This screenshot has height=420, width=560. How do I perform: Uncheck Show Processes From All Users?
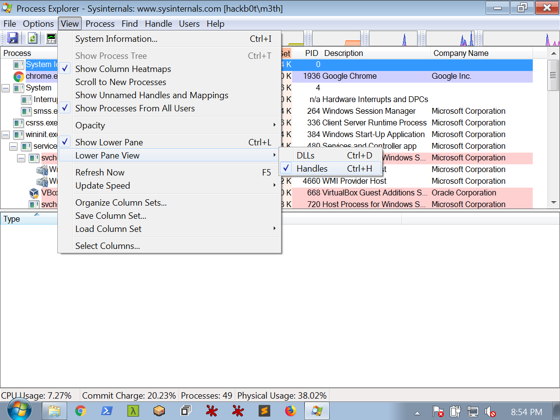tap(170, 108)
